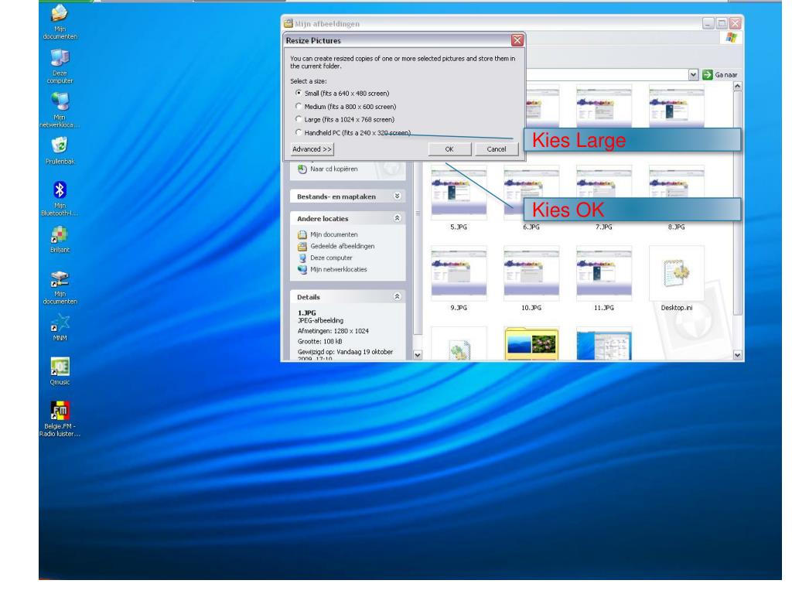Click the sidebar scroll down arrow
The height and width of the screenshot is (594, 792).
point(418,355)
